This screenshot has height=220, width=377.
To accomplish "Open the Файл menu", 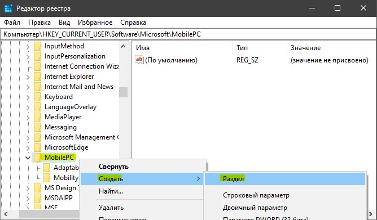I will (x=12, y=23).
